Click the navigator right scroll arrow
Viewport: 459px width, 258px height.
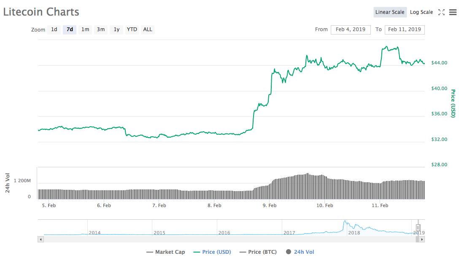[x=422, y=239]
